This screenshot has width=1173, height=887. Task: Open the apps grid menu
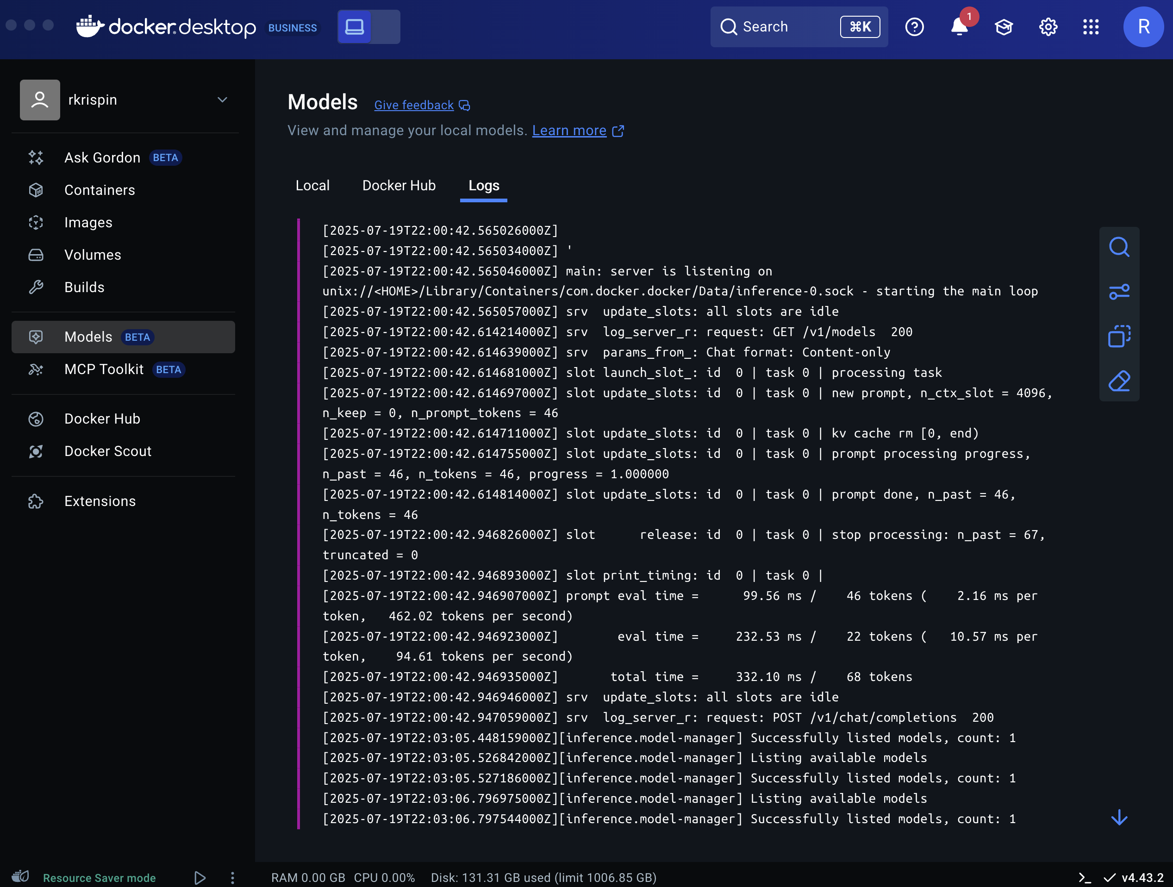[x=1091, y=27]
